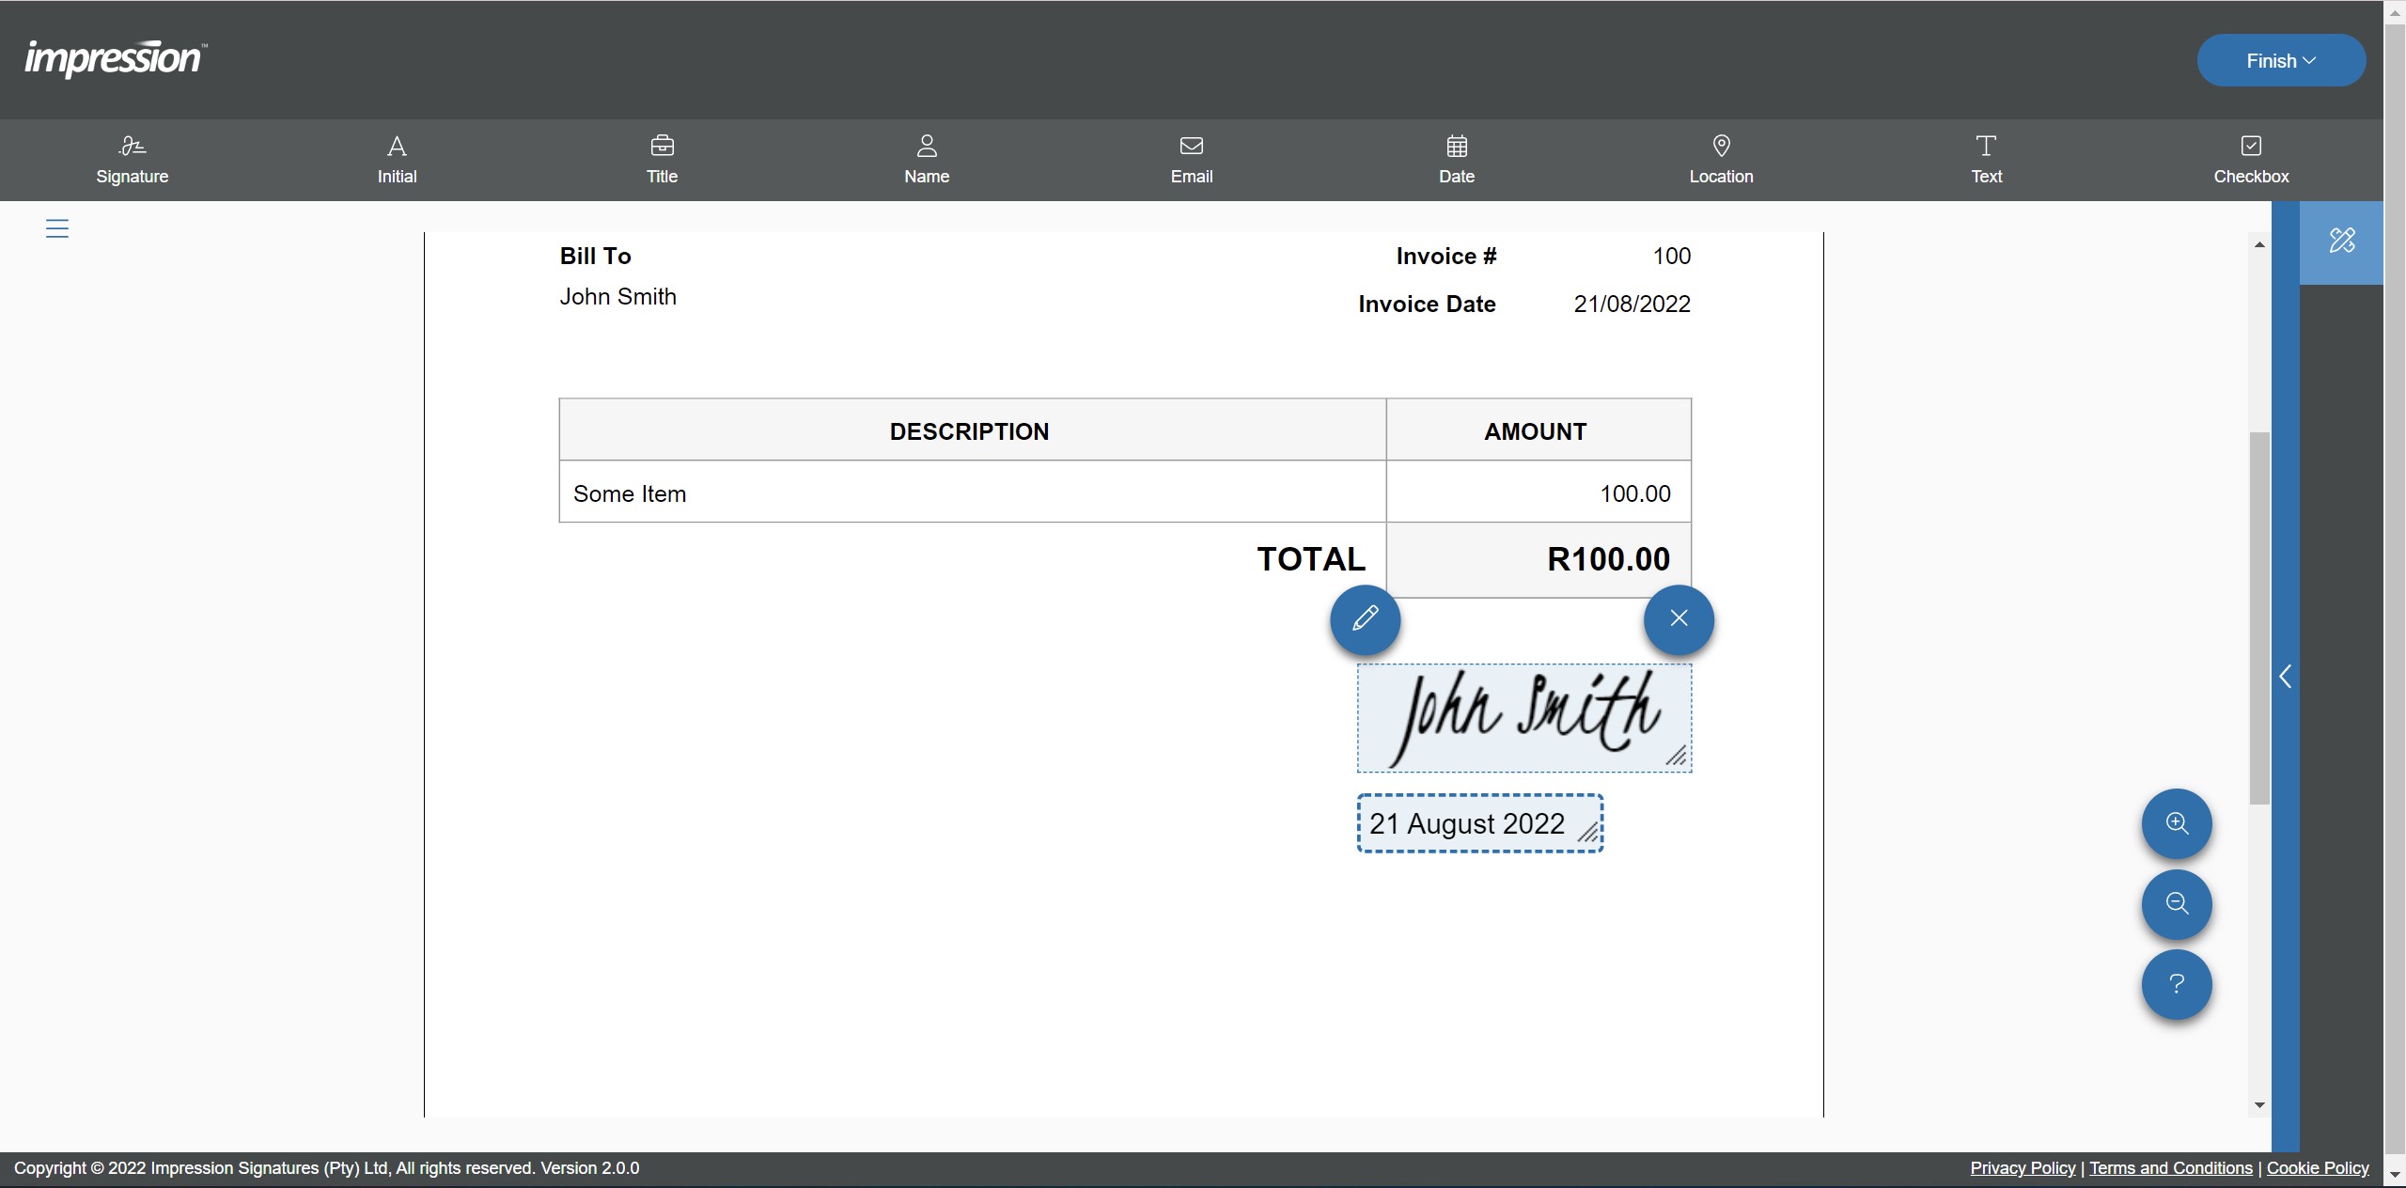2406x1188 pixels.
Task: Select the 21 August 2022 date field
Action: pos(1467,823)
